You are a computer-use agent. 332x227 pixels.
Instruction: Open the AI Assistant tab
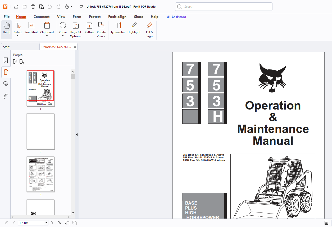coord(176,17)
